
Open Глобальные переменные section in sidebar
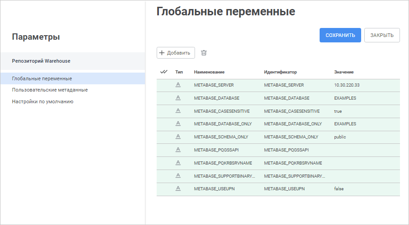point(42,78)
